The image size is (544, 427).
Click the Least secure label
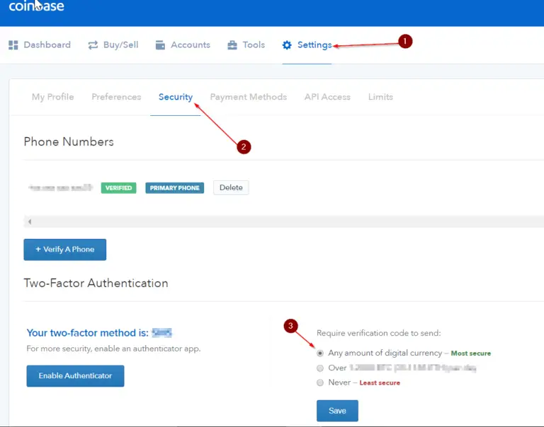[380, 382]
